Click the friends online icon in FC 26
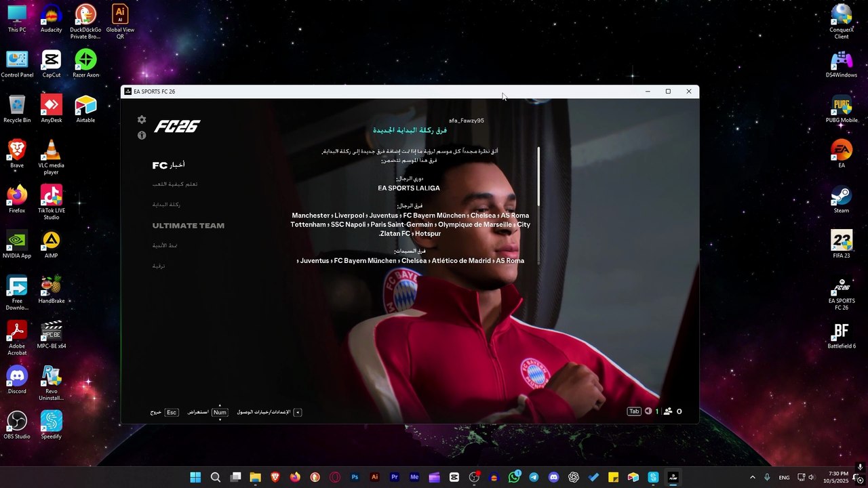The height and width of the screenshot is (488, 868). click(668, 411)
